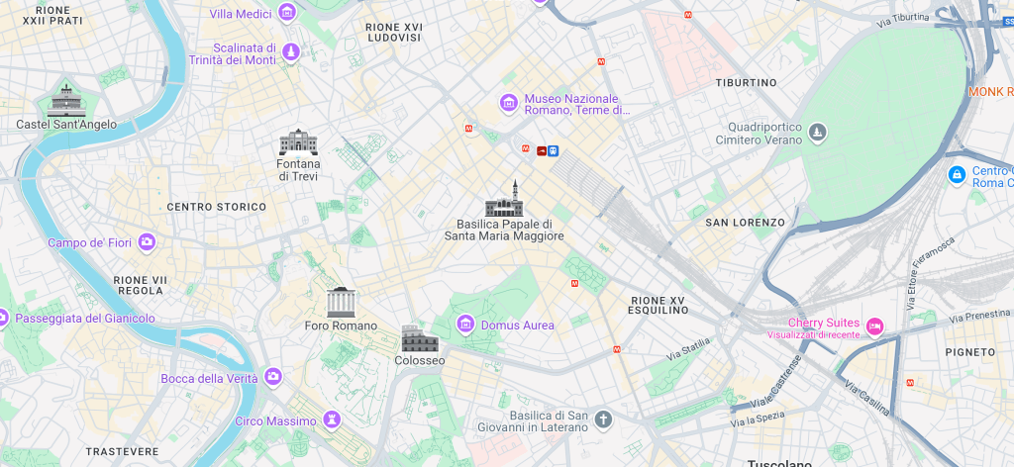Click the San Lorenzo neighborhood label
The height and width of the screenshot is (467, 1014).
pyautogui.click(x=745, y=223)
